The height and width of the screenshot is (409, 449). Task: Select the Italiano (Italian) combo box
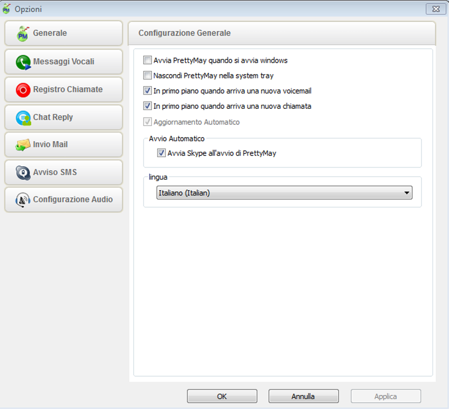pyautogui.click(x=284, y=193)
